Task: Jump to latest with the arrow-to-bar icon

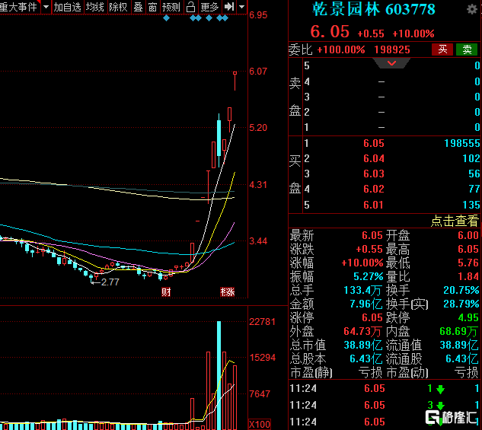Action: pyautogui.click(x=229, y=7)
